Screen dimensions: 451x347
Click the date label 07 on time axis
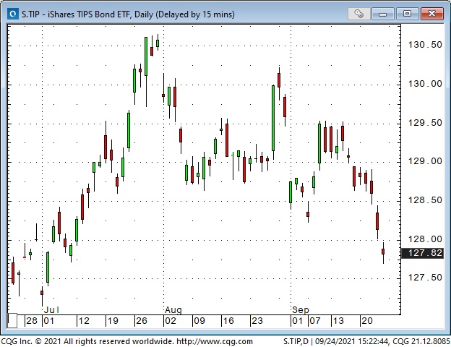[x=315, y=321]
